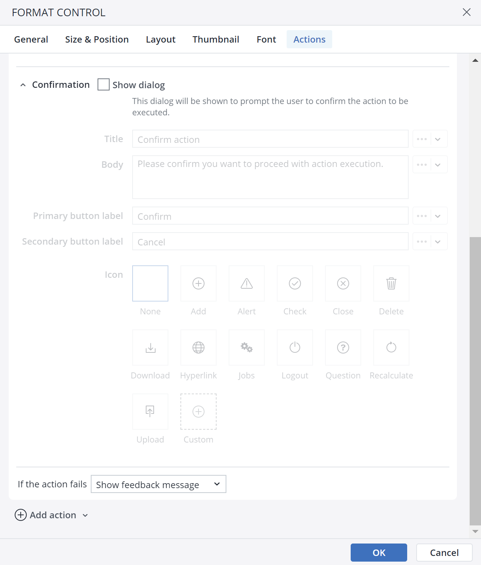Open Primary button label dropdown arrow
Image resolution: width=481 pixels, height=565 pixels.
pyautogui.click(x=438, y=216)
